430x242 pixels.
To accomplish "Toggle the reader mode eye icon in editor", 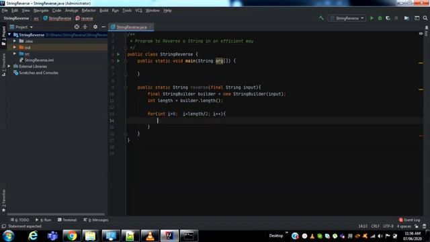I will point(421,34).
